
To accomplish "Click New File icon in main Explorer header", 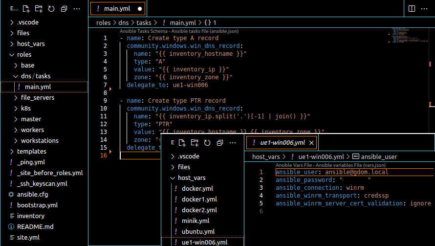I will click(x=26, y=9).
